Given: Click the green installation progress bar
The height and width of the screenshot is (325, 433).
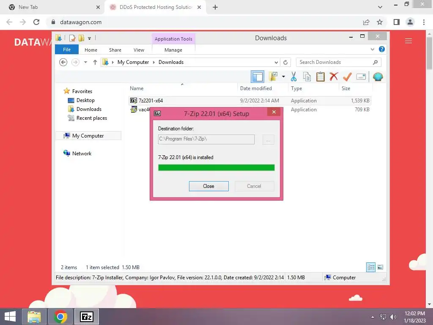Looking at the screenshot, I should click(x=216, y=168).
